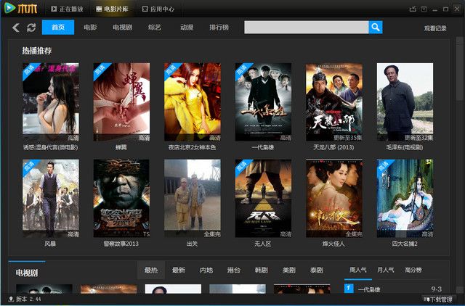
Task: Switch ranking to 月人气
Action: 386,270
